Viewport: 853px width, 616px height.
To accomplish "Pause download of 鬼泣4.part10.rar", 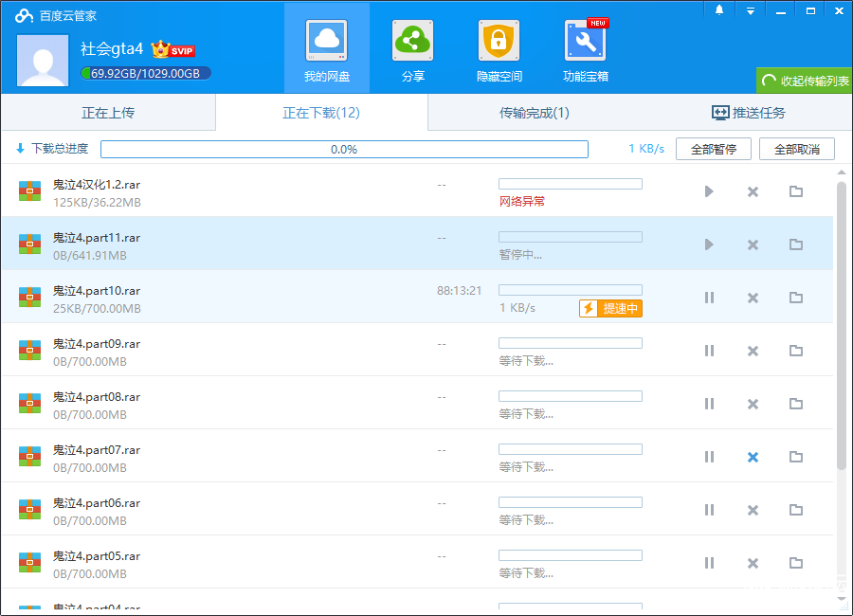I will tap(709, 298).
